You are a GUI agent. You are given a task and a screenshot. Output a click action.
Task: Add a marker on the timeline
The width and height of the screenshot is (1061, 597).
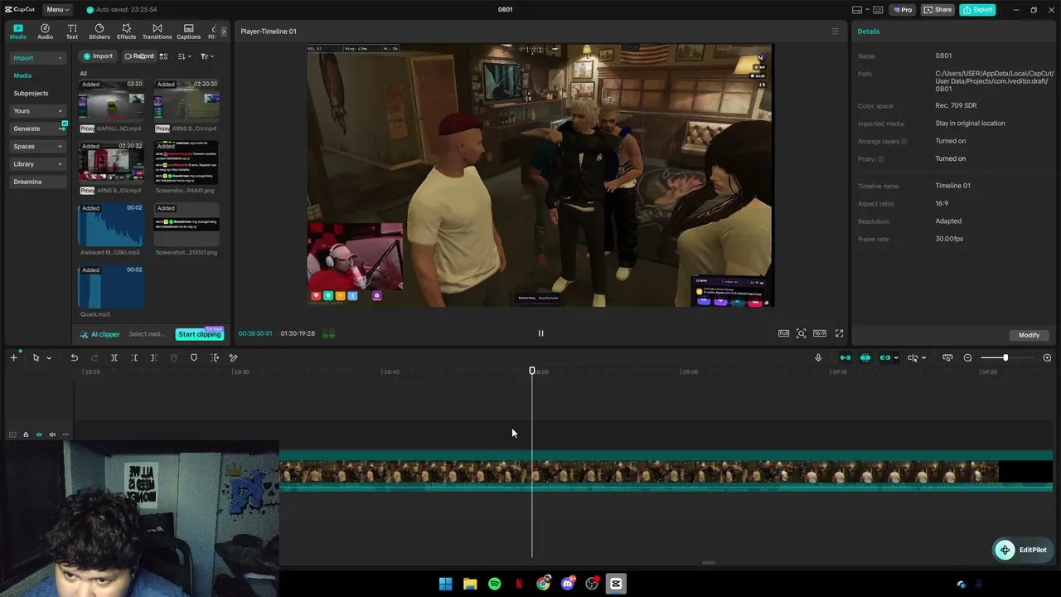click(194, 357)
